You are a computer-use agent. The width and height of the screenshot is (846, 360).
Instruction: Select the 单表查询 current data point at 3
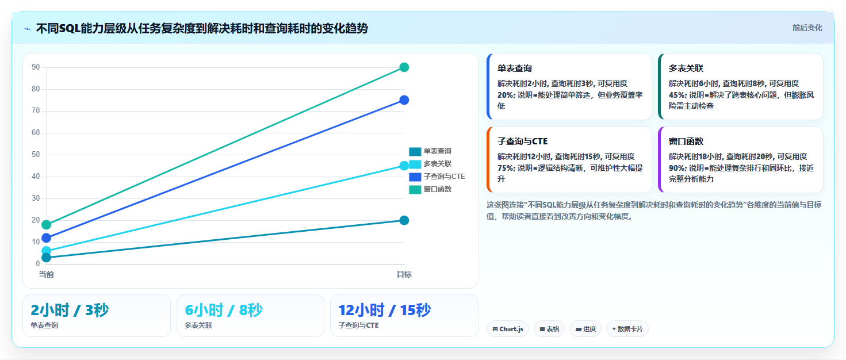tap(47, 258)
